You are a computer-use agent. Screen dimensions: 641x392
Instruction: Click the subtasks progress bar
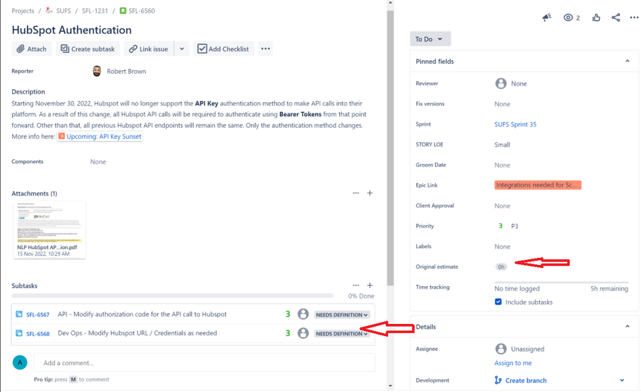pyautogui.click(x=172, y=296)
